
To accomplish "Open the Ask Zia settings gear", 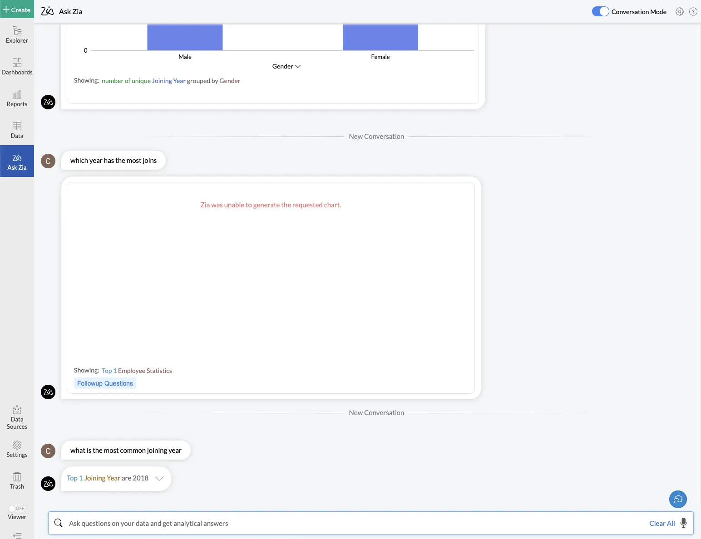I will 680,12.
